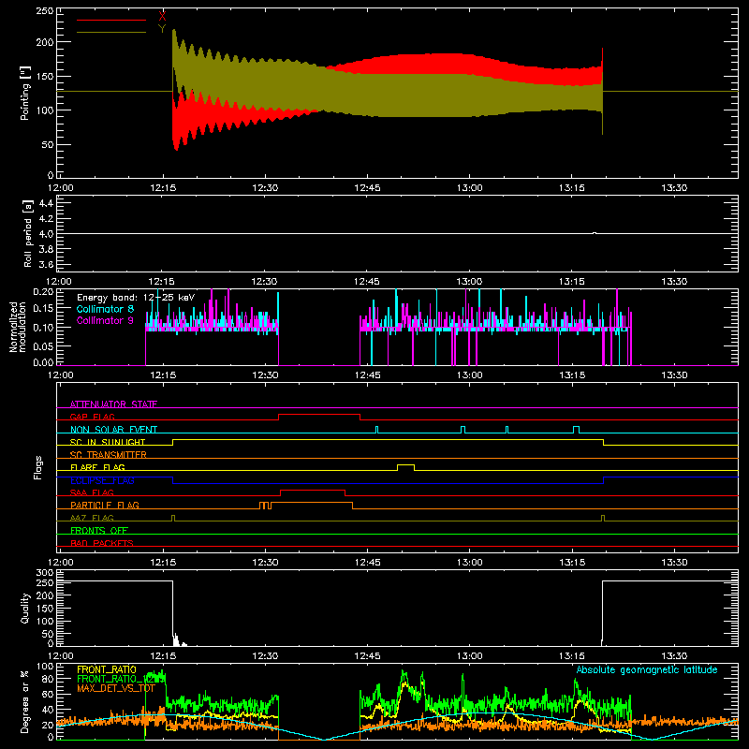Select the A4Z_FLAG label
The image size is (749, 749).
click(92, 518)
